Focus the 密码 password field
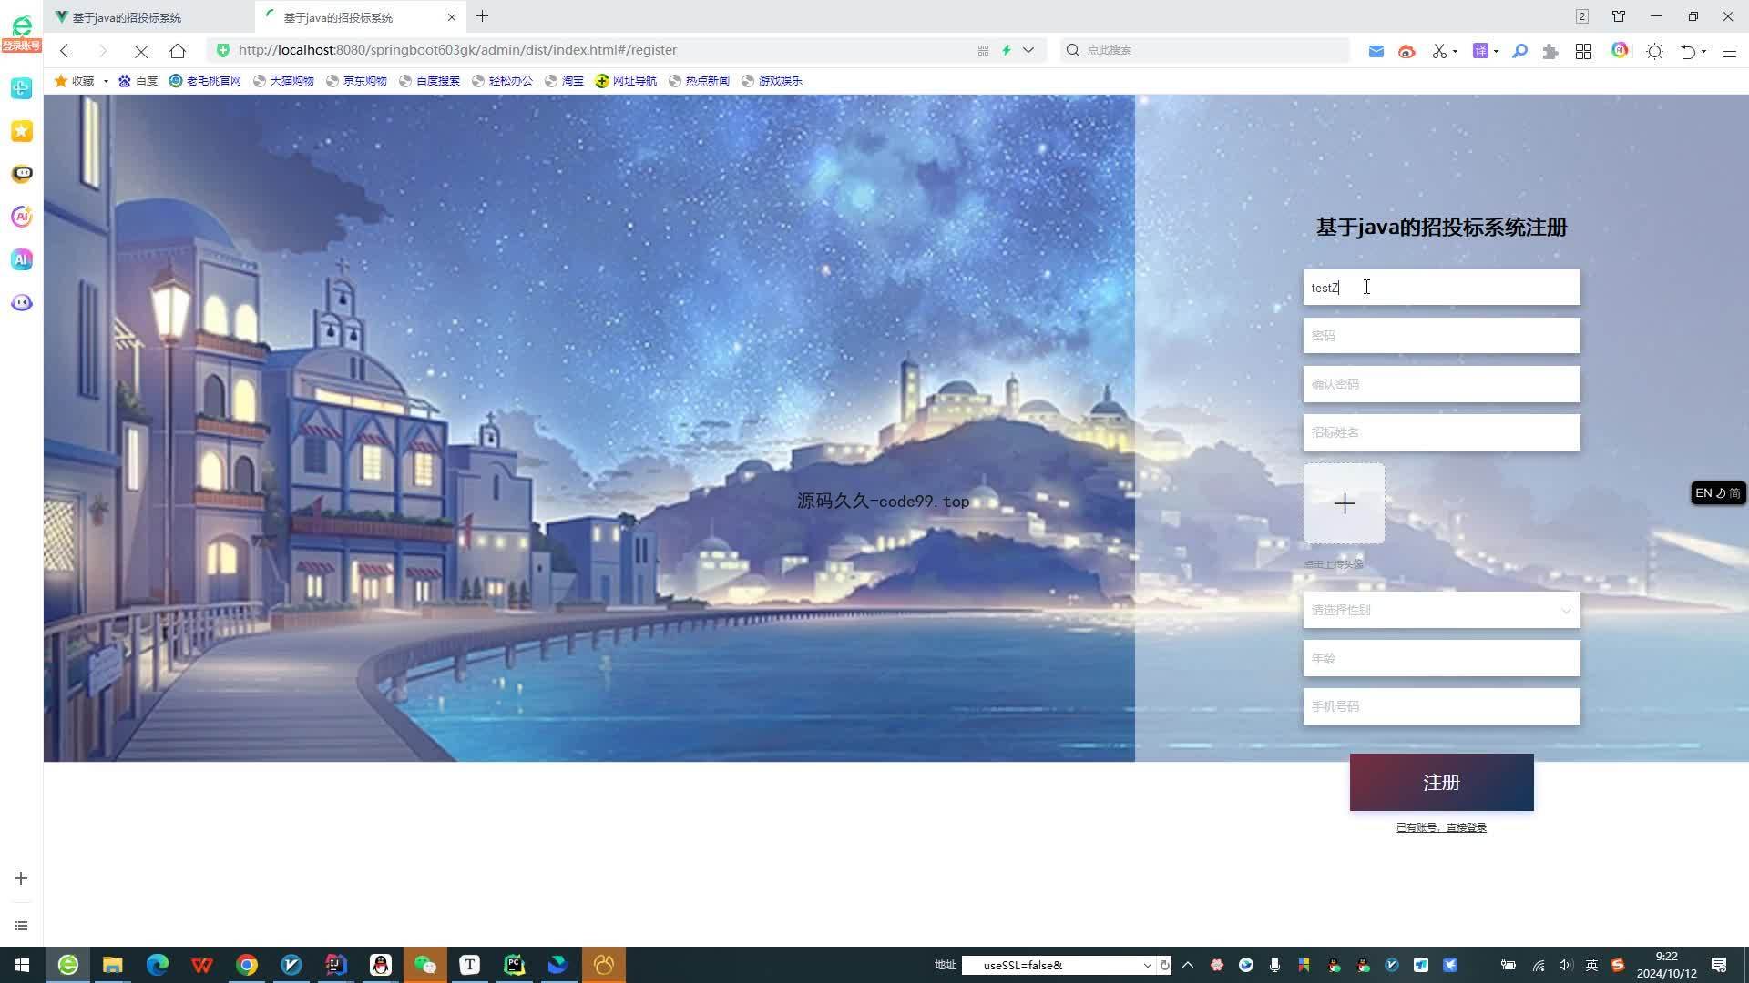Image resolution: width=1749 pixels, height=983 pixels. pyautogui.click(x=1441, y=336)
